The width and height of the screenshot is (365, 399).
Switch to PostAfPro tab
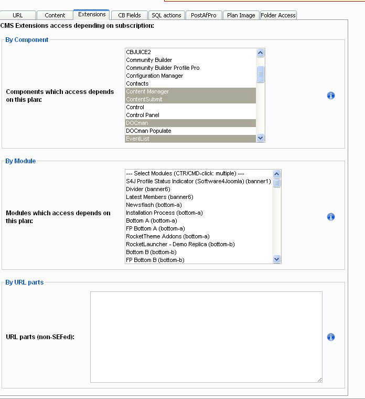(x=203, y=15)
